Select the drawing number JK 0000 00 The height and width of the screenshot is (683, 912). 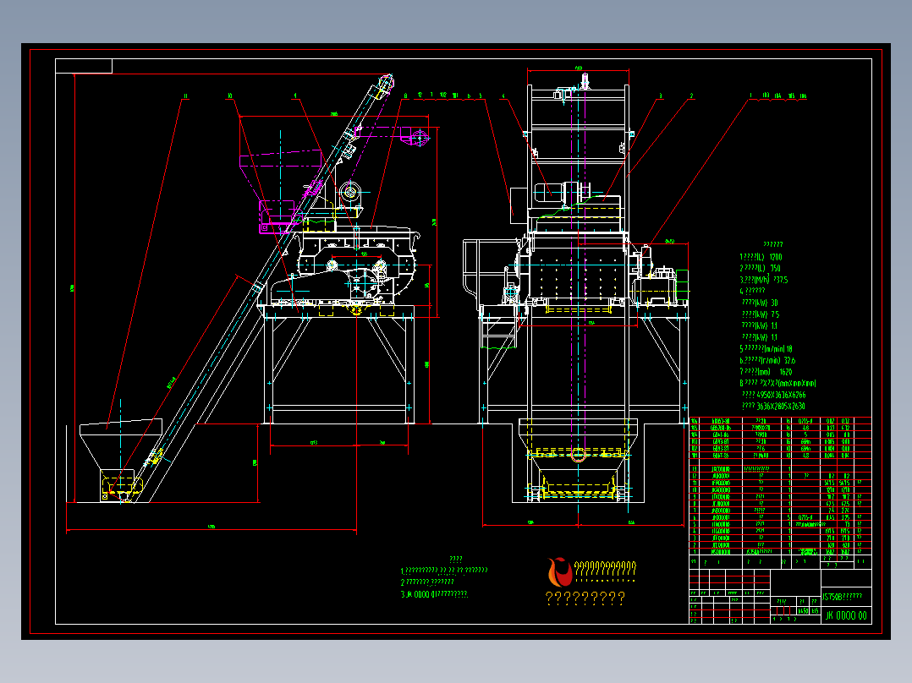846,615
